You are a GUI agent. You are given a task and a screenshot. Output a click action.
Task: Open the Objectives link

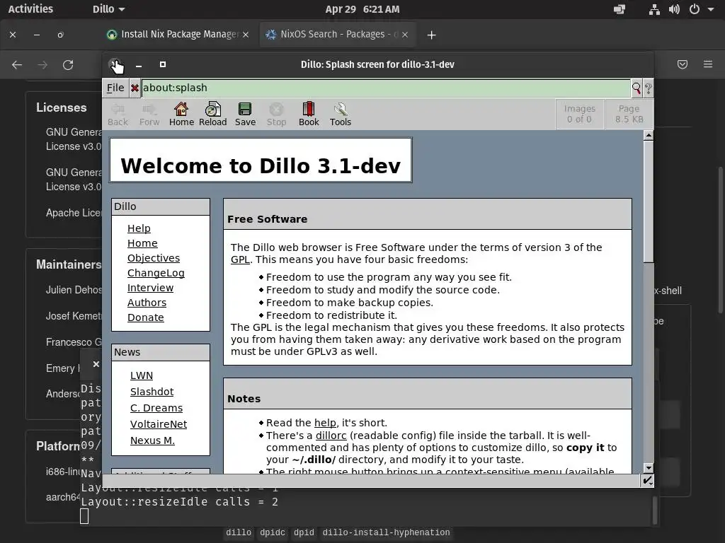pyautogui.click(x=154, y=258)
